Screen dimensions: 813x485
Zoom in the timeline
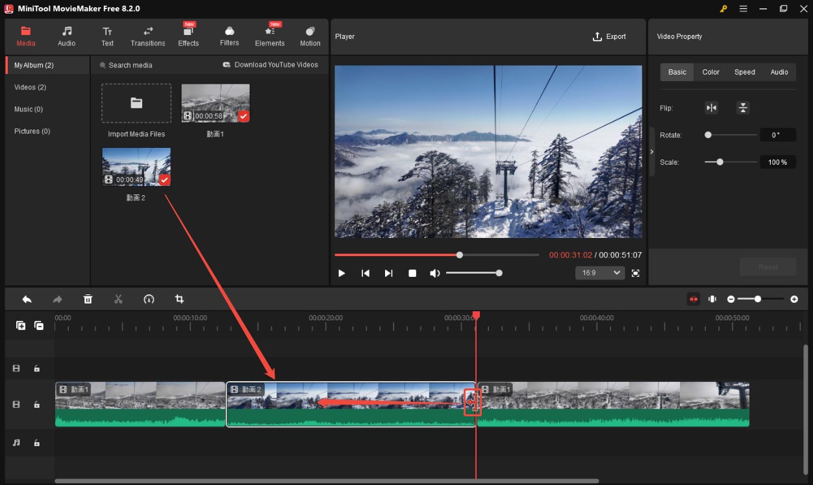794,299
